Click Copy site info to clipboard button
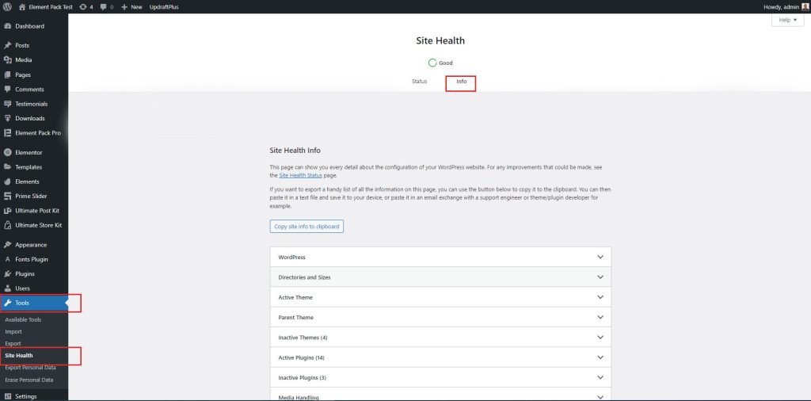811x401 pixels. (x=307, y=226)
